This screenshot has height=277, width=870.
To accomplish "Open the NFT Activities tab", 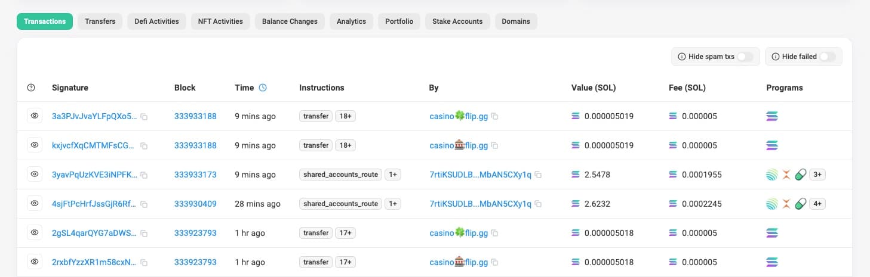I will click(x=220, y=21).
